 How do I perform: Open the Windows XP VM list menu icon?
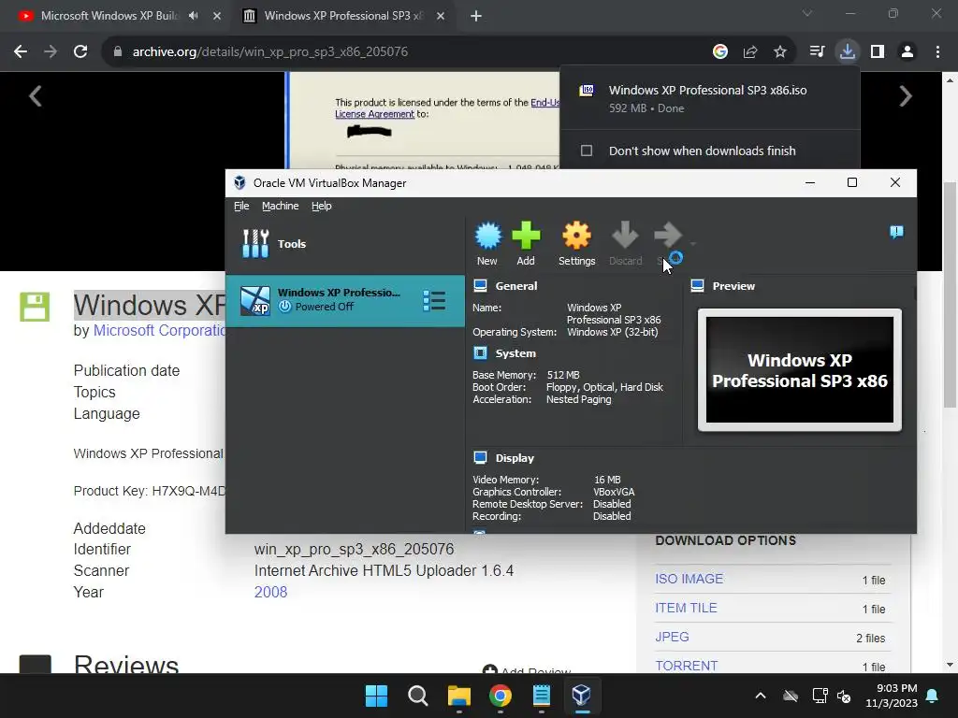(x=434, y=300)
